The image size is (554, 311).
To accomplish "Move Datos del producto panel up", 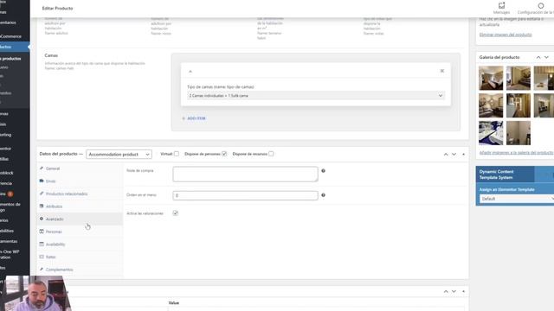I will pos(446,154).
